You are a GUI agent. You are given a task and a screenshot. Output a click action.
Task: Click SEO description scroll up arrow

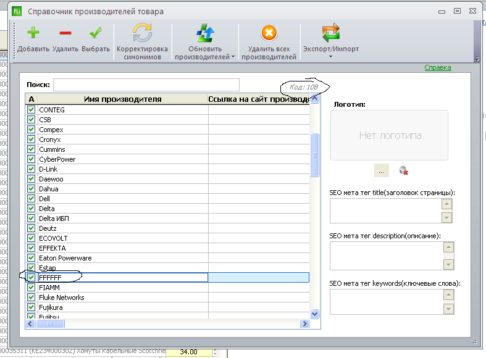pos(448,247)
